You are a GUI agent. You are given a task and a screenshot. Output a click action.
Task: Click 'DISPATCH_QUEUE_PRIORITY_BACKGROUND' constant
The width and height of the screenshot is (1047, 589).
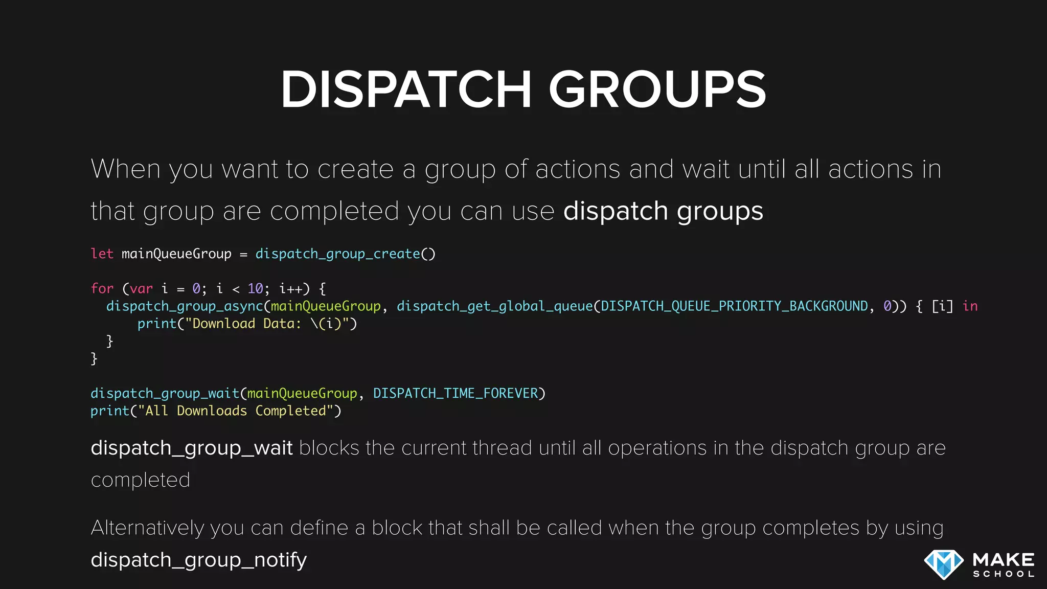734,306
